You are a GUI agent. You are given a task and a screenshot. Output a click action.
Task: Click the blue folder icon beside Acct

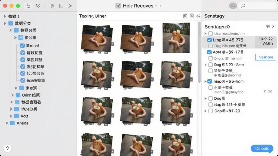tap(17, 116)
